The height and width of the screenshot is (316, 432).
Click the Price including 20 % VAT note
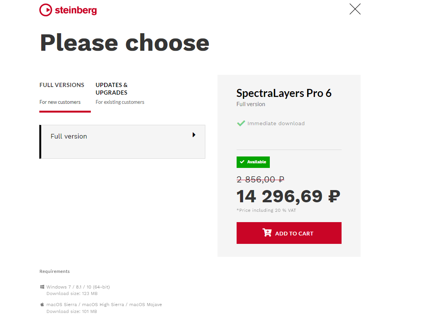click(x=266, y=210)
